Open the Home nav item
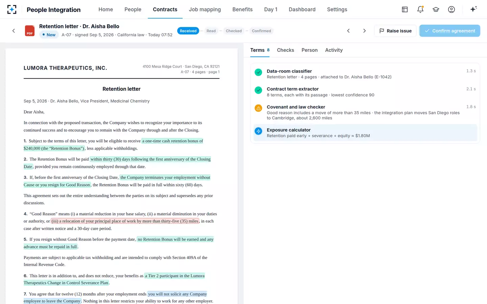Viewport: 487px width, 304px height. click(x=106, y=9)
